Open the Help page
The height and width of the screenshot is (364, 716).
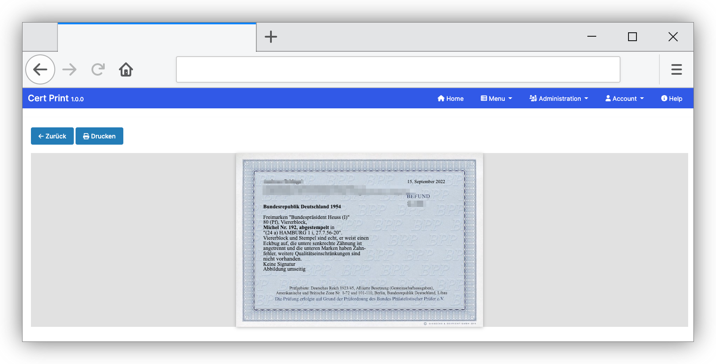(x=671, y=99)
